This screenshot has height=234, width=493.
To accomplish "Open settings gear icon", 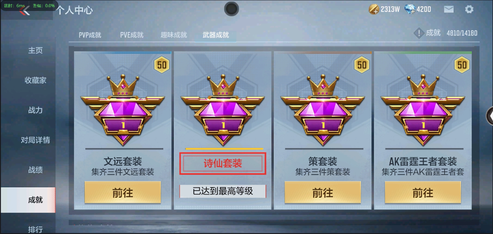I will point(469,9).
